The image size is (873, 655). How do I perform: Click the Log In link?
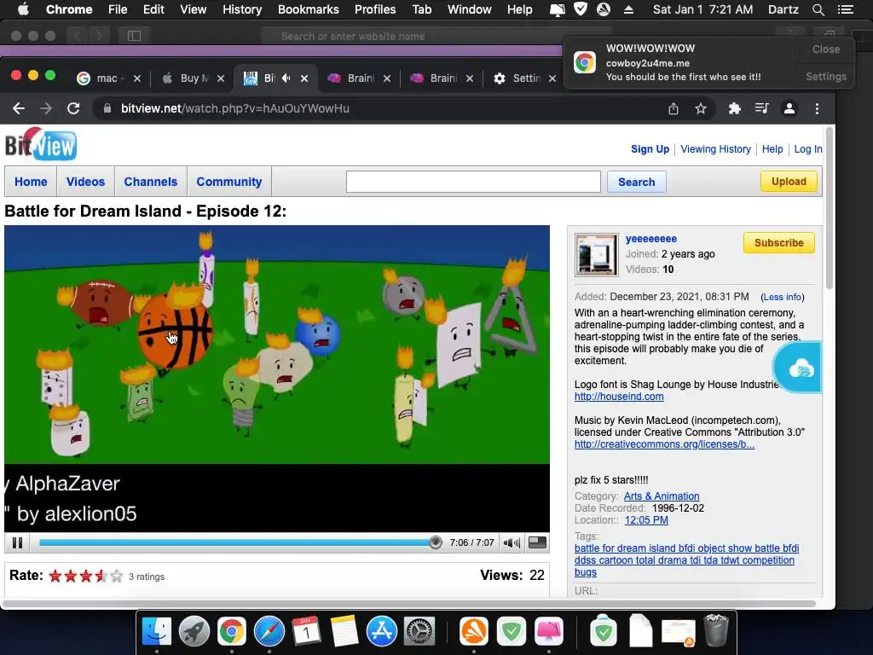808,148
